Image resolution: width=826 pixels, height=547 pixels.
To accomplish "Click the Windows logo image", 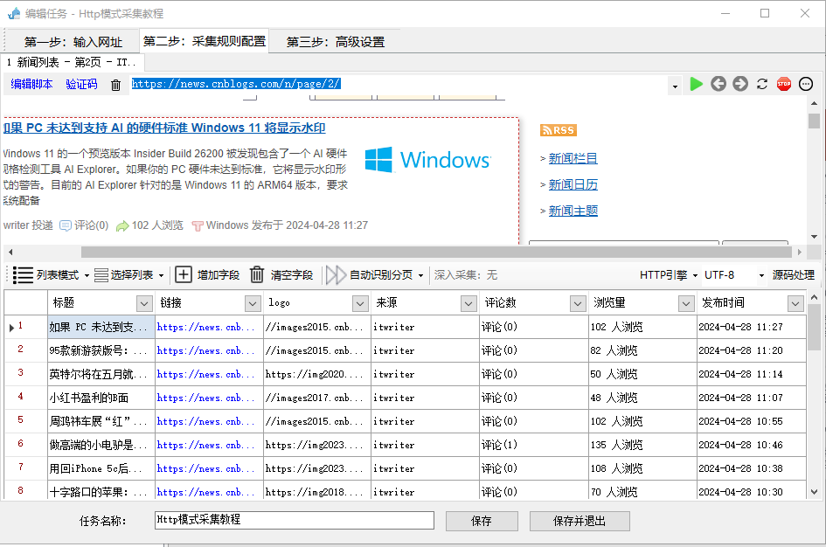I will tap(427, 160).
